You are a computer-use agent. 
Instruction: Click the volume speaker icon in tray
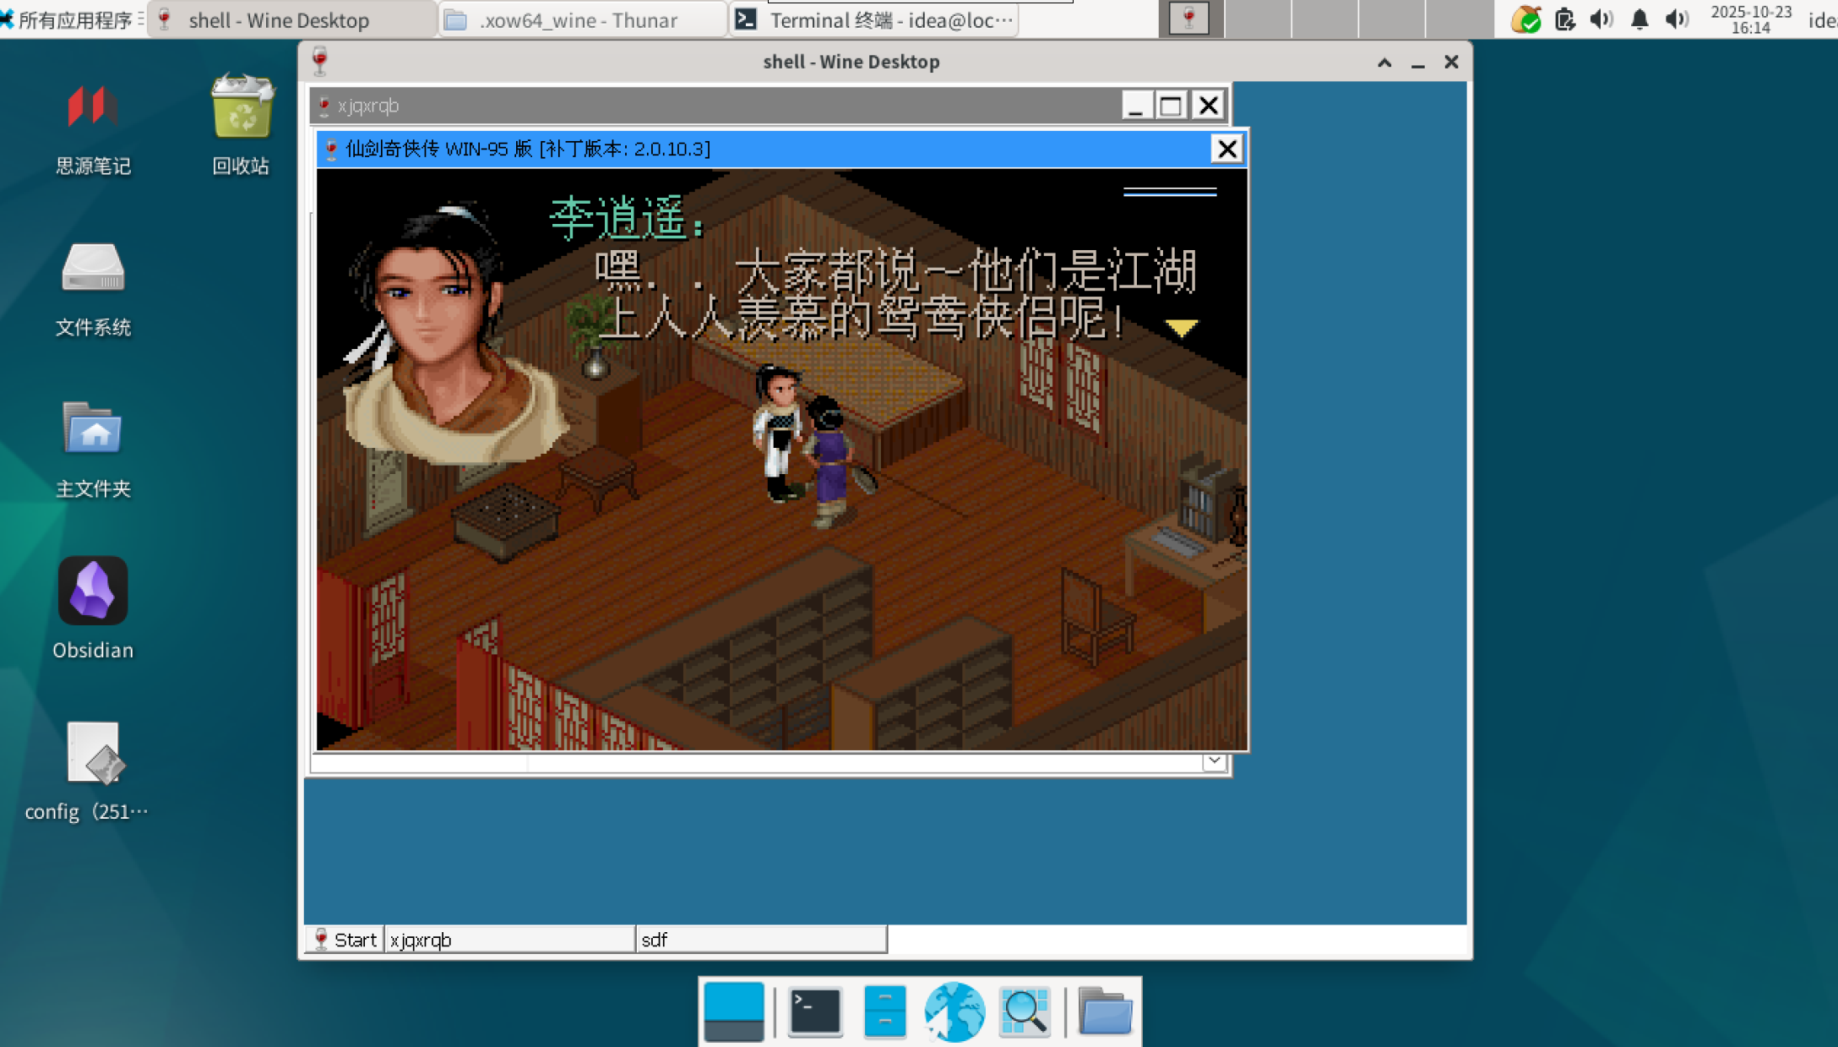click(1601, 19)
